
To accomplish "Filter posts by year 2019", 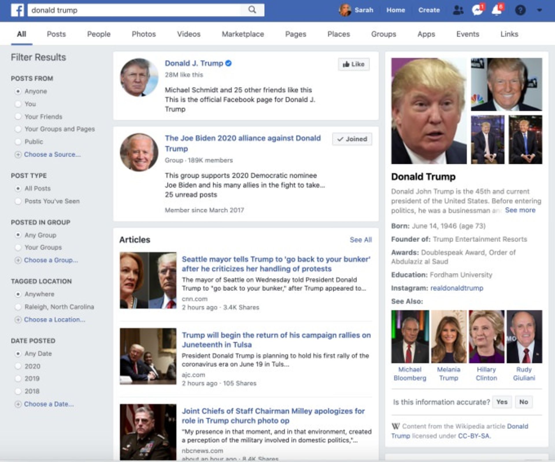I will (18, 378).
